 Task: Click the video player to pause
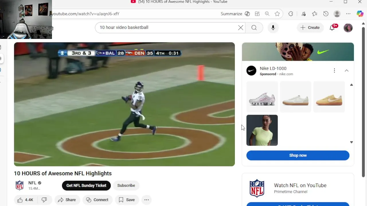[124, 104]
